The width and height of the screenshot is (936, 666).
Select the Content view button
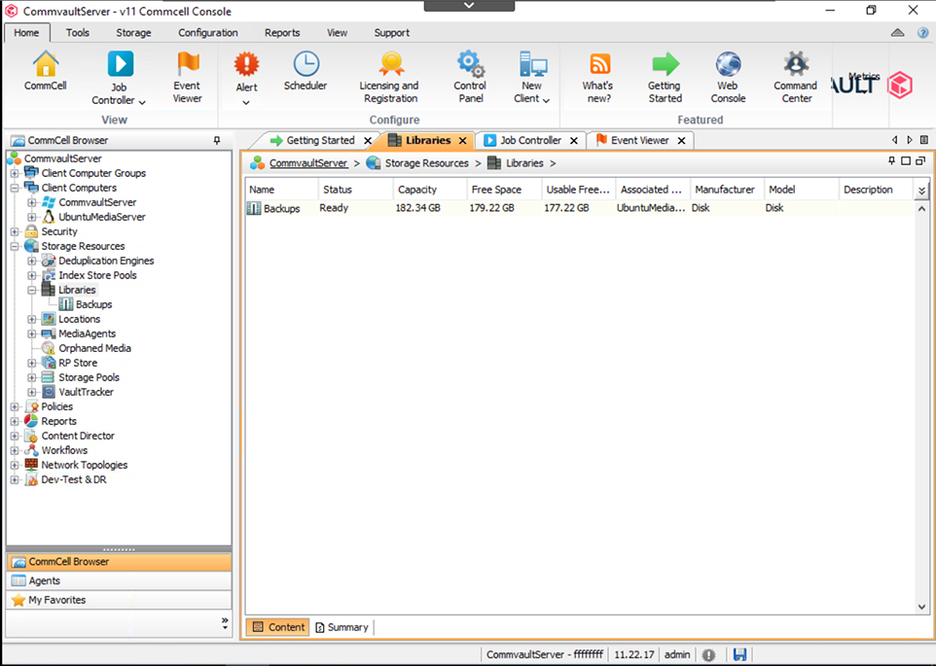[278, 627]
